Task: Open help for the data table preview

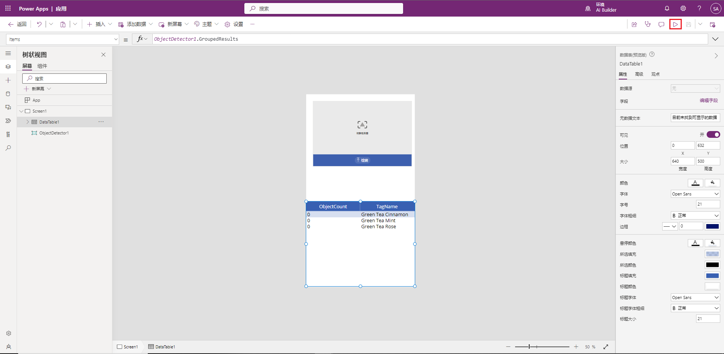Action: pos(652,54)
